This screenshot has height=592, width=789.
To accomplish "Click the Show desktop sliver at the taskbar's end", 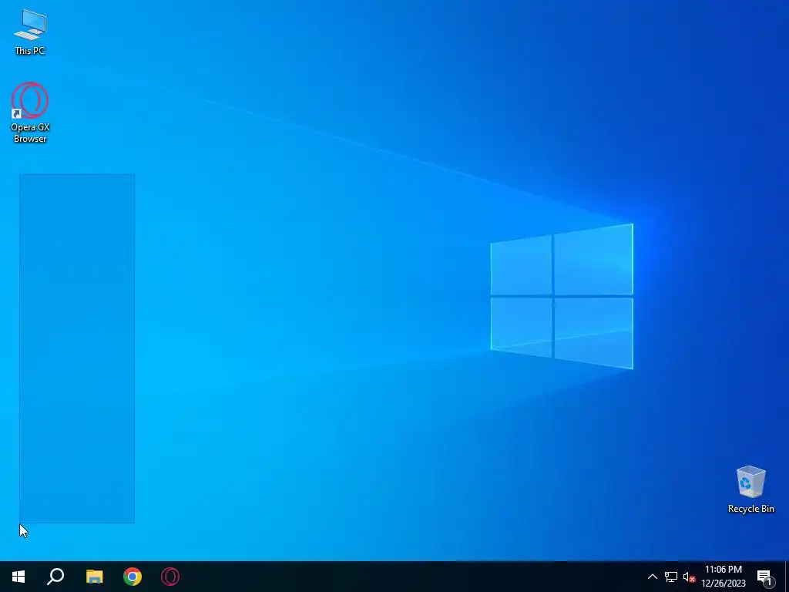I will coord(787,577).
